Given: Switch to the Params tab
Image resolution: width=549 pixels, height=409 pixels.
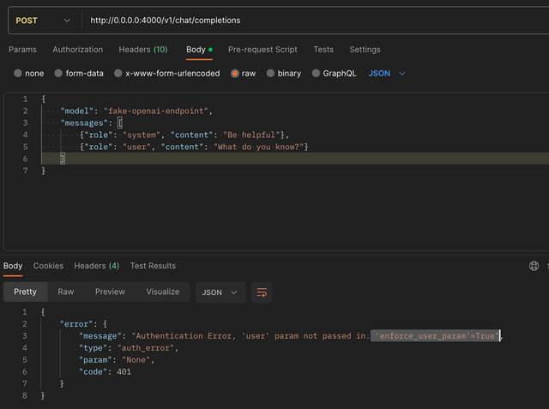Looking at the screenshot, I should tap(23, 50).
